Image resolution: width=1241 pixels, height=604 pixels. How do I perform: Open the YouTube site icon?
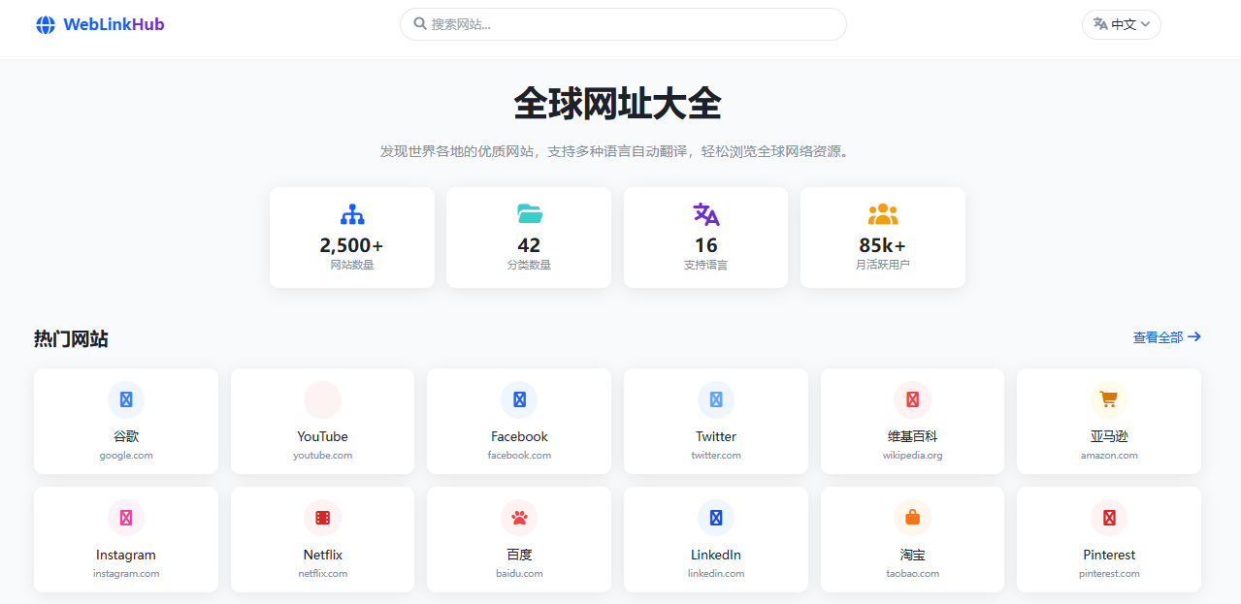click(x=322, y=398)
